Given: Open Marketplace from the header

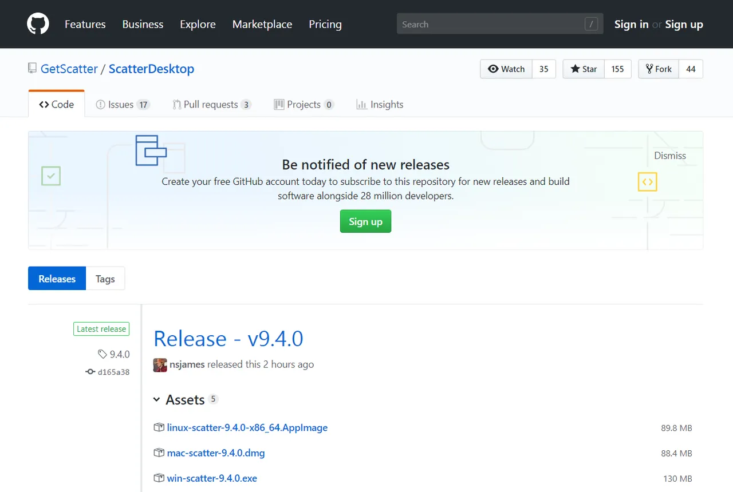Looking at the screenshot, I should point(262,24).
